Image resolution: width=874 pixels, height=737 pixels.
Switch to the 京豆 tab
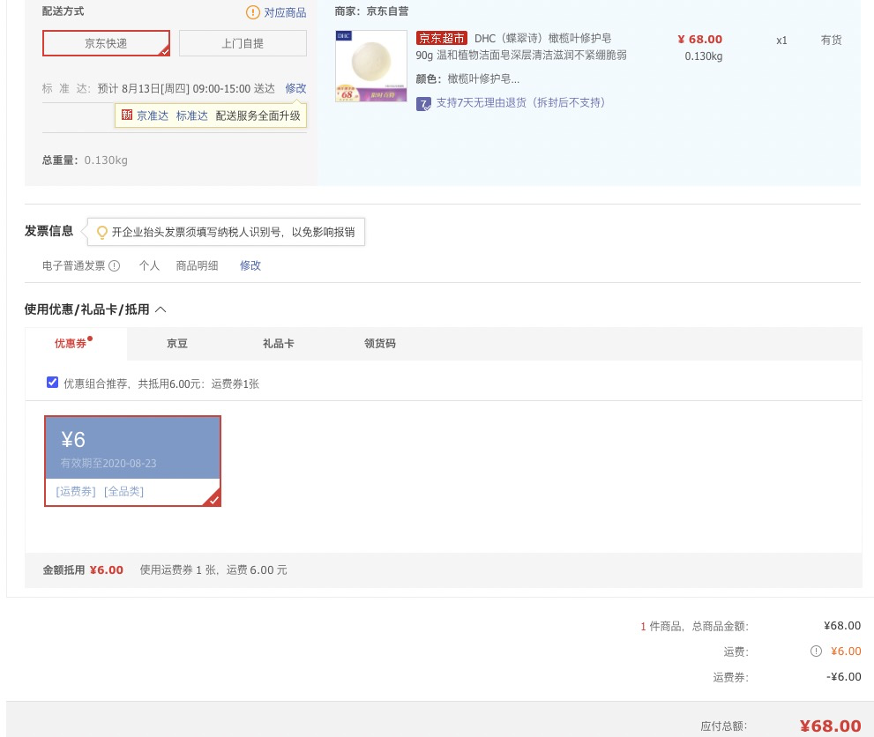click(x=177, y=344)
